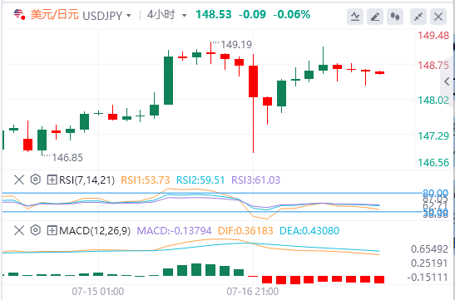Open RSI indicator settings hexagon icon
The width and height of the screenshot is (455, 300).
[36, 180]
